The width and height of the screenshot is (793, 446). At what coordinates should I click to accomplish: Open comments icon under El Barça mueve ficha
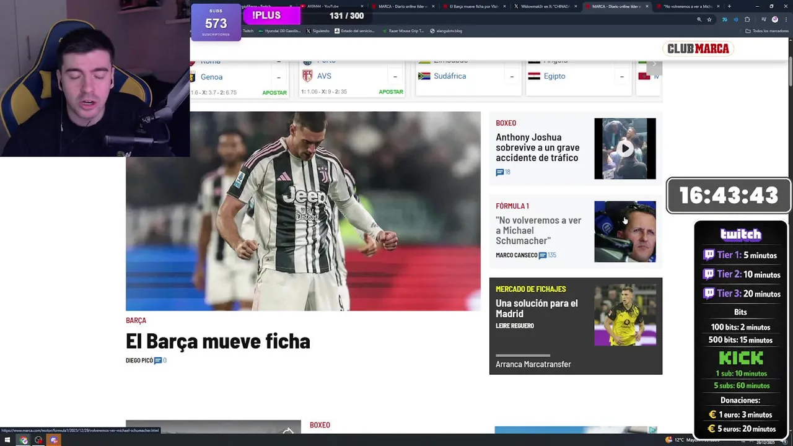[x=158, y=361]
